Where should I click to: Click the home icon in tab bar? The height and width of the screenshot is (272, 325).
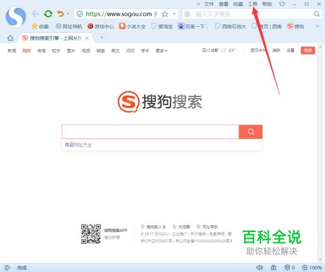10,38
